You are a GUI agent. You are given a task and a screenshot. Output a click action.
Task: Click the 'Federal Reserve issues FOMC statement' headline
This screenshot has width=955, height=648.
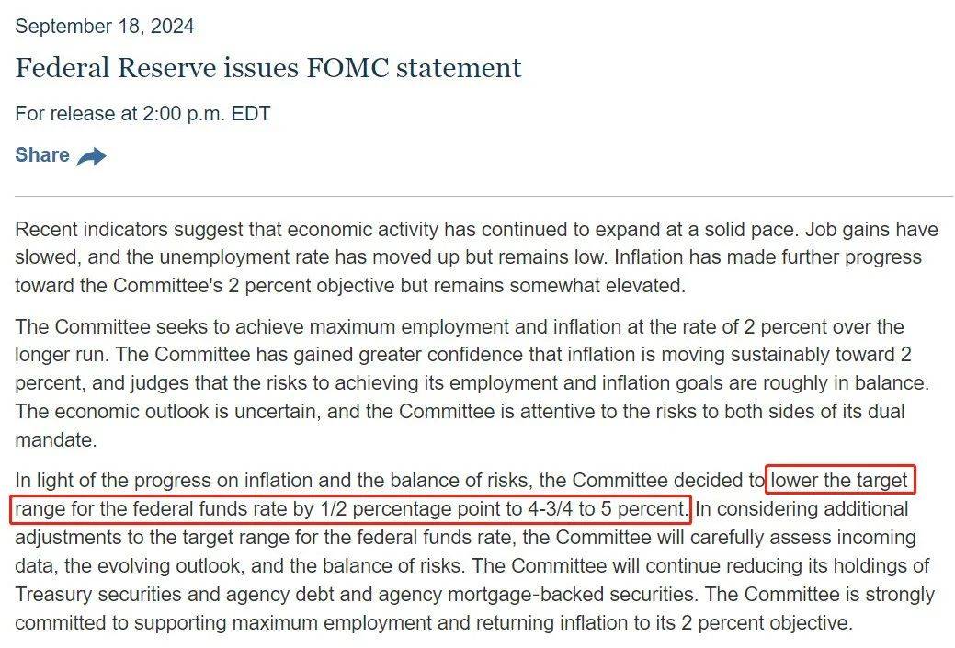click(x=268, y=68)
